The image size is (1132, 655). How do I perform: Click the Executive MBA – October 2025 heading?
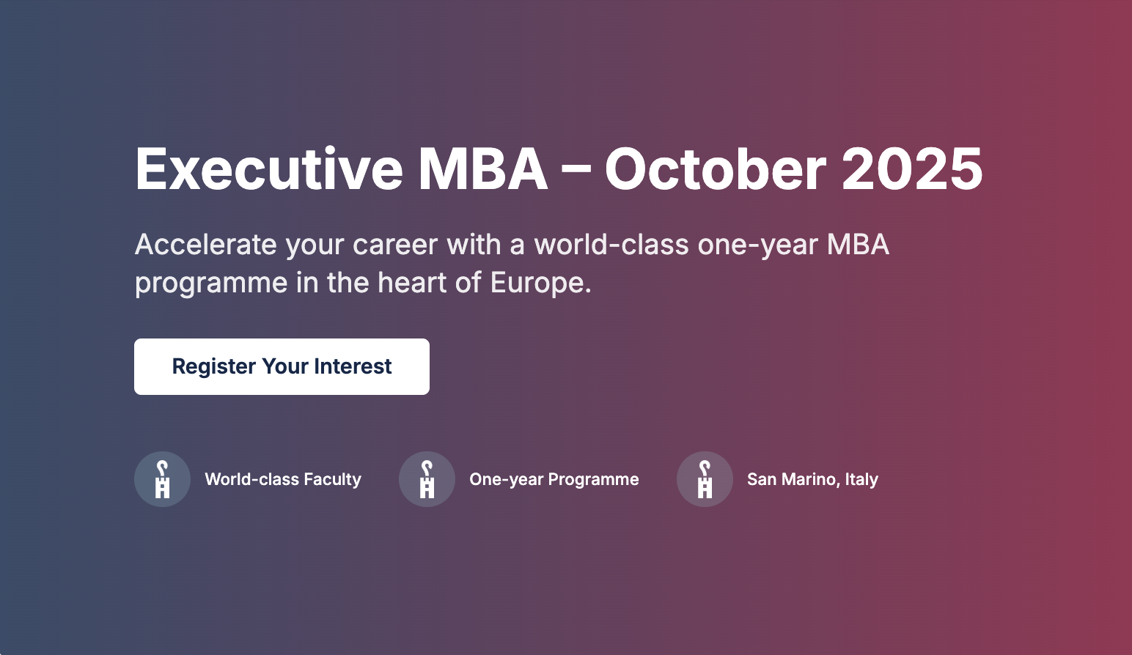pyautogui.click(x=559, y=169)
